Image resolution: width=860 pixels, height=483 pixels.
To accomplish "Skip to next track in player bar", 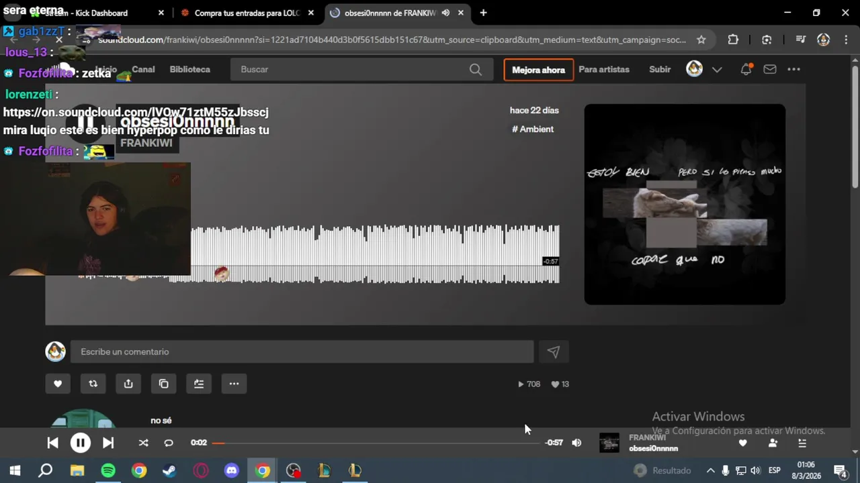I will (108, 443).
